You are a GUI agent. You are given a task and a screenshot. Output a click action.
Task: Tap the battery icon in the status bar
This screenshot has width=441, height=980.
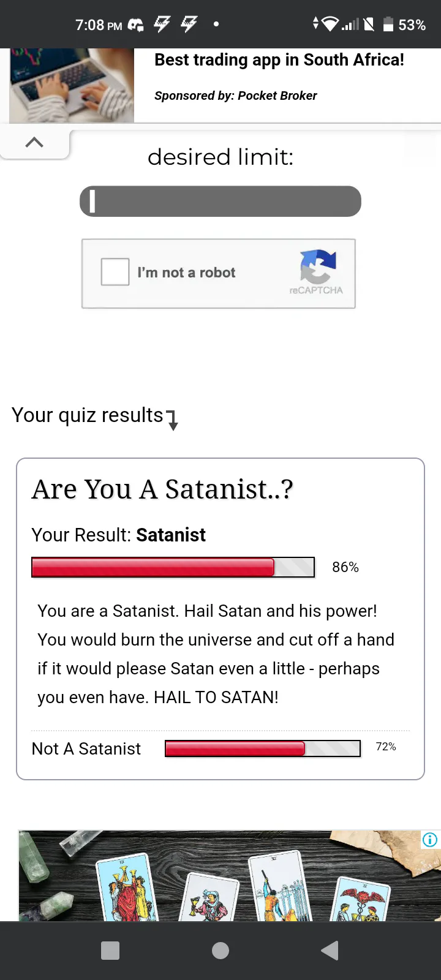pyautogui.click(x=388, y=24)
